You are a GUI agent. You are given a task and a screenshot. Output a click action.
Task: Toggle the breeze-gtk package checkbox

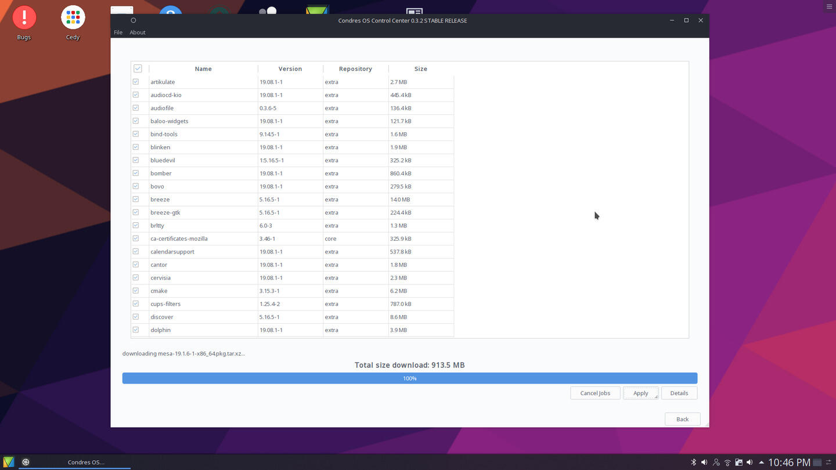point(136,212)
